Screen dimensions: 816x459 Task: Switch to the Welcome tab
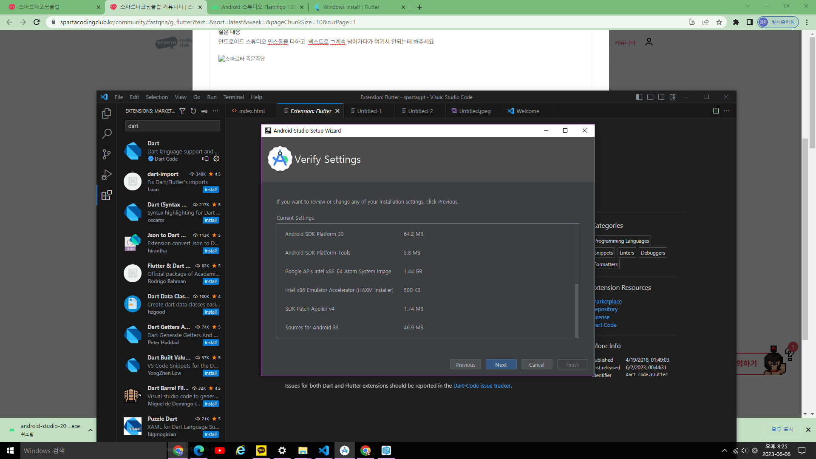click(x=528, y=111)
